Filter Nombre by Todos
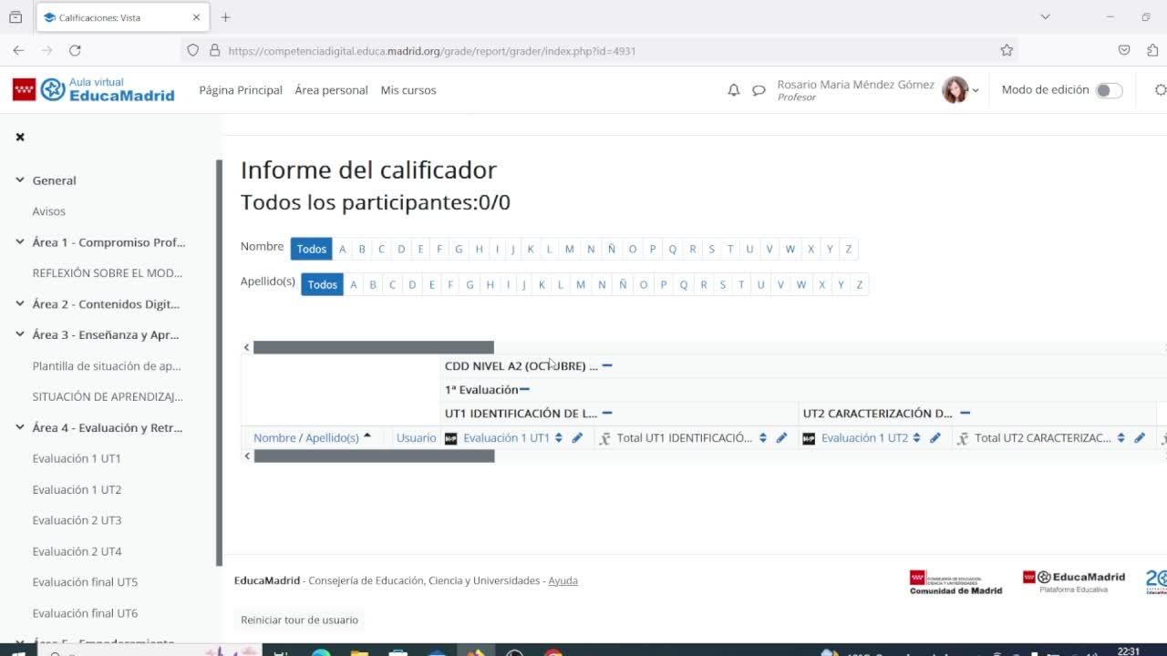The width and height of the screenshot is (1167, 656). 312,249
